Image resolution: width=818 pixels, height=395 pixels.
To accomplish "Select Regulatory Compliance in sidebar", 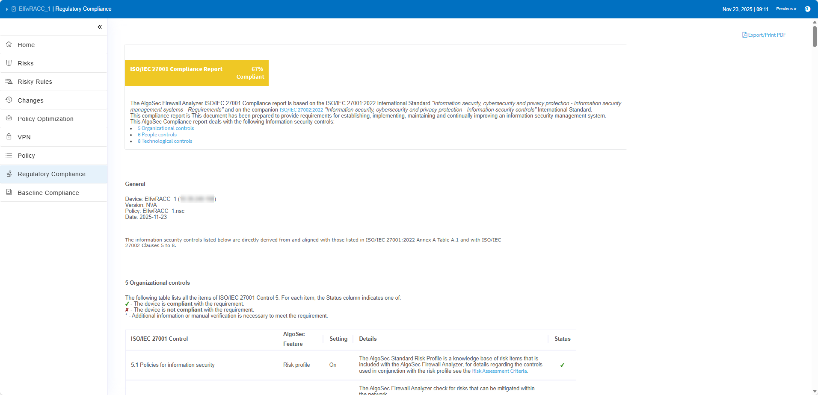I will (51, 174).
